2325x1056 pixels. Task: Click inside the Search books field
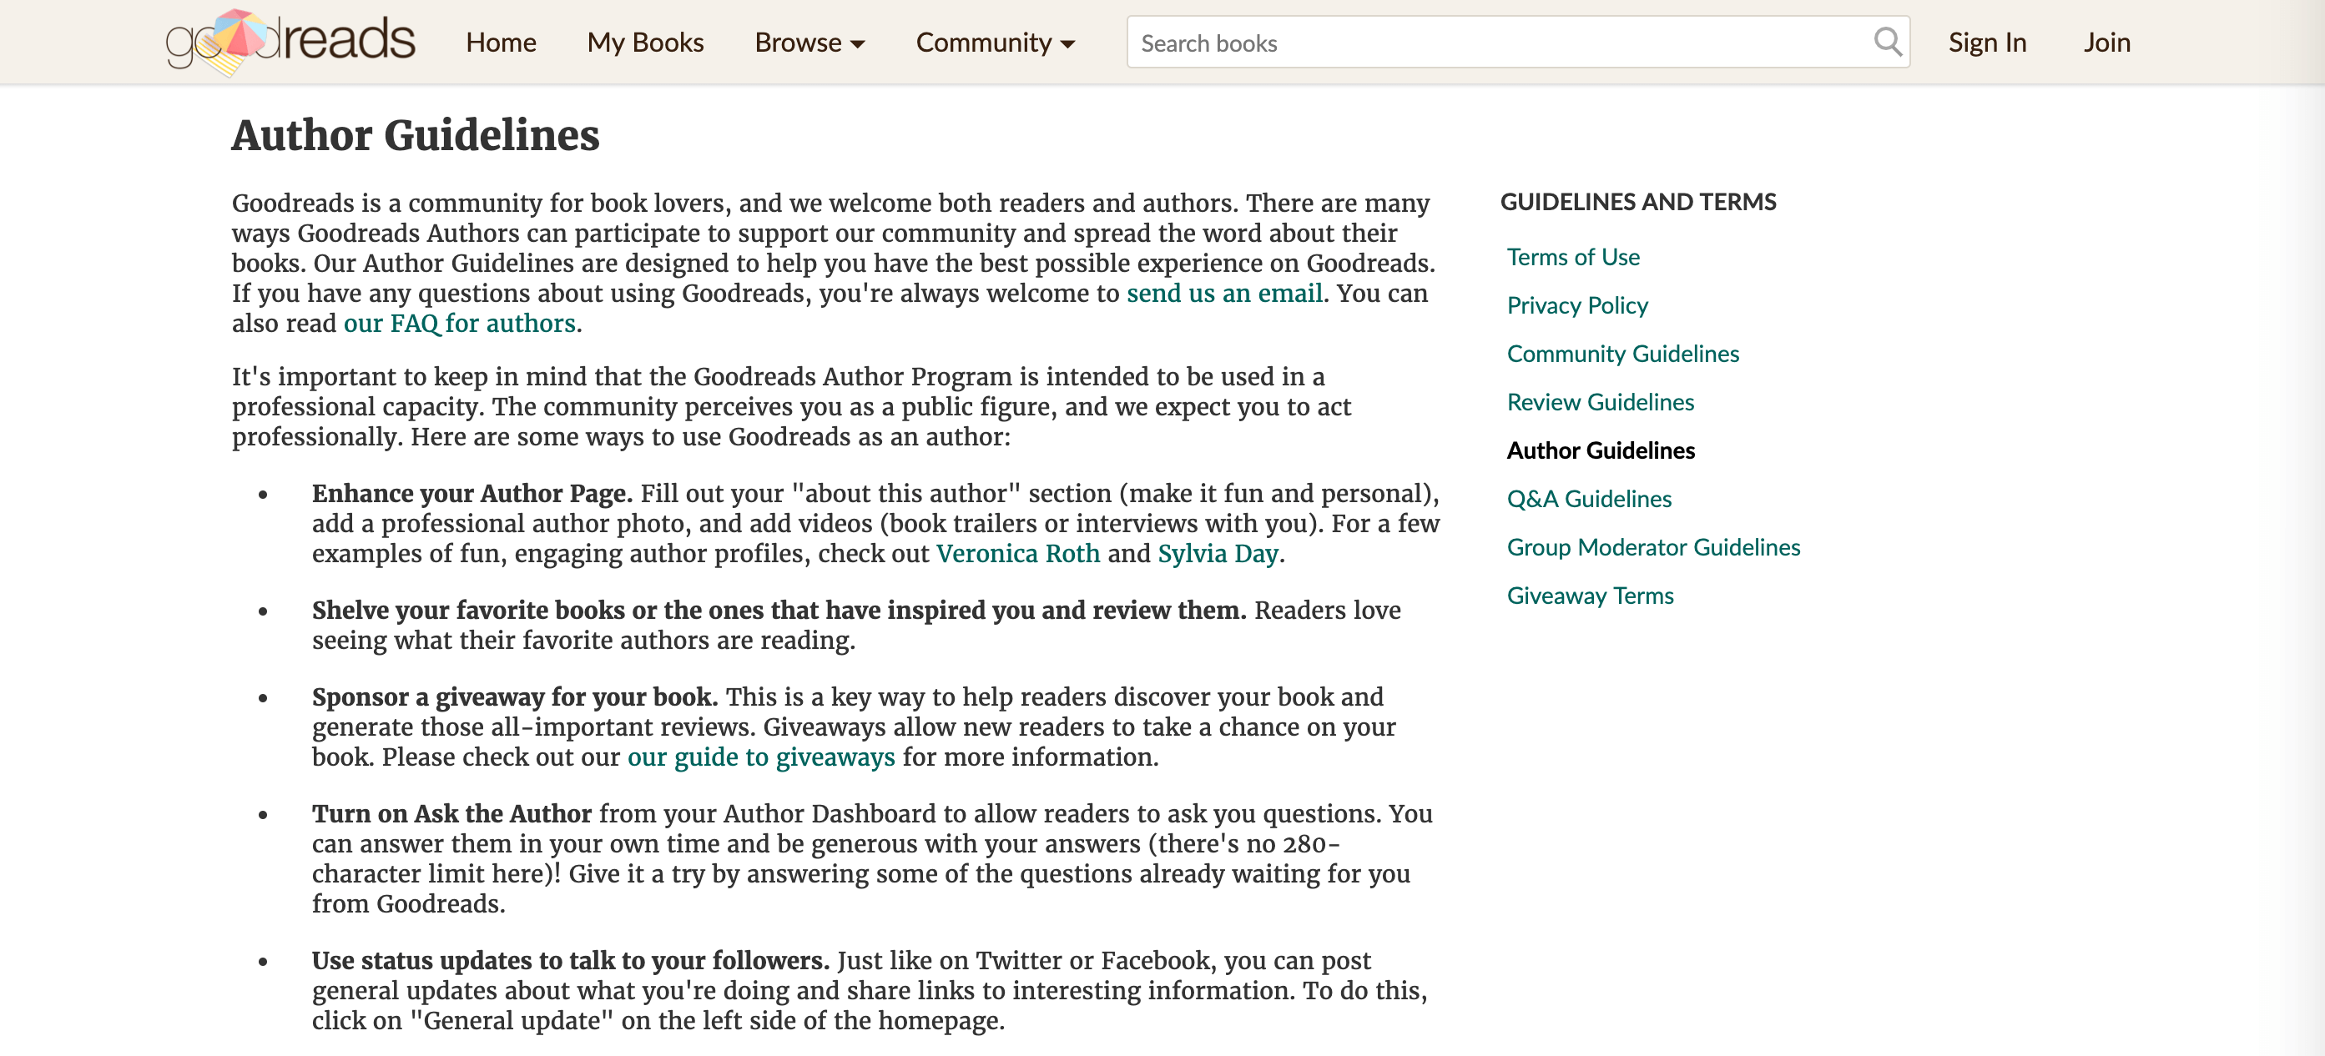pos(1444,43)
